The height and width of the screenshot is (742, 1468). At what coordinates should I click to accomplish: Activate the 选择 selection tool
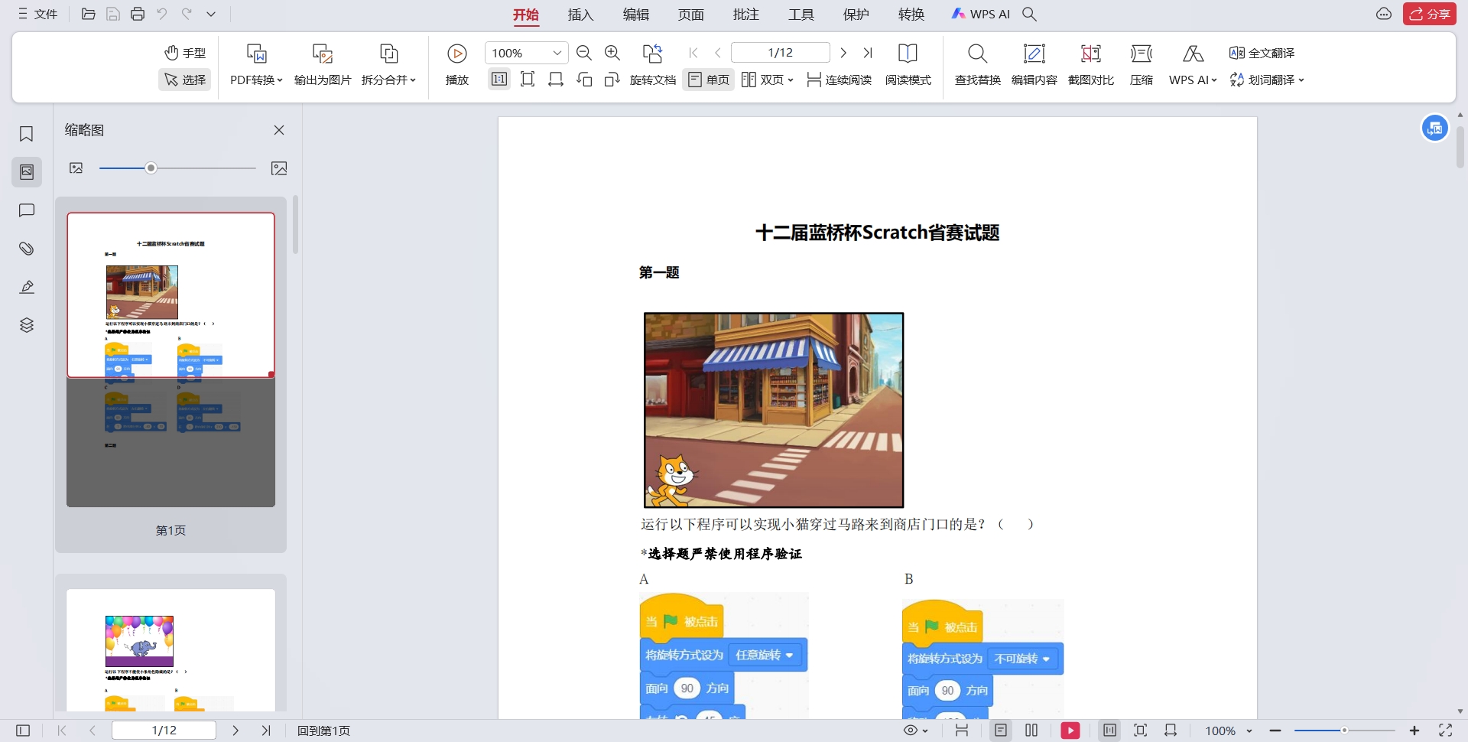tap(185, 80)
